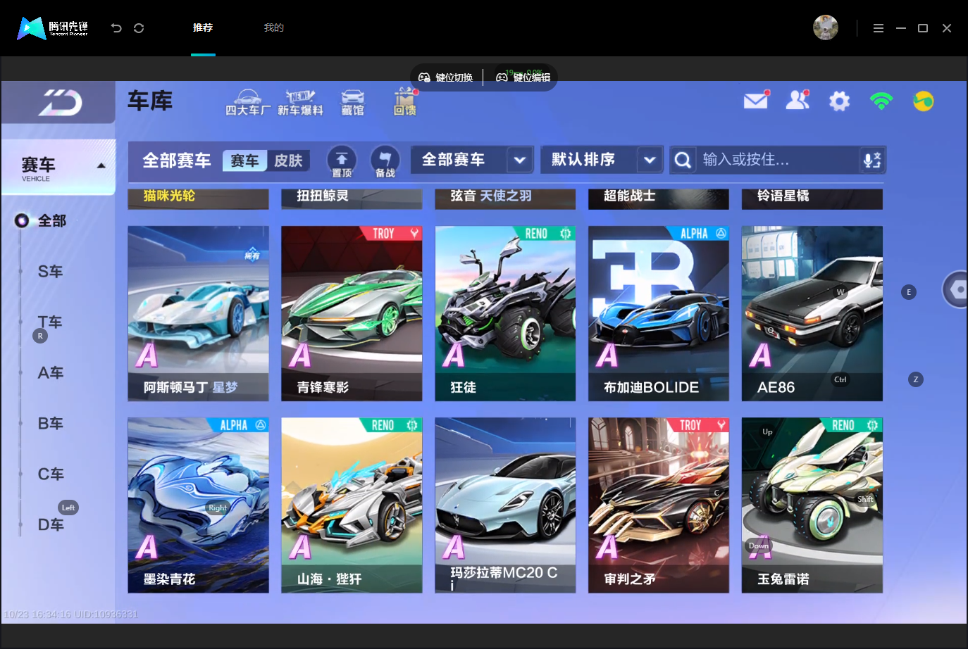Filter by C车 class
This screenshot has height=649, width=968.
[50, 474]
